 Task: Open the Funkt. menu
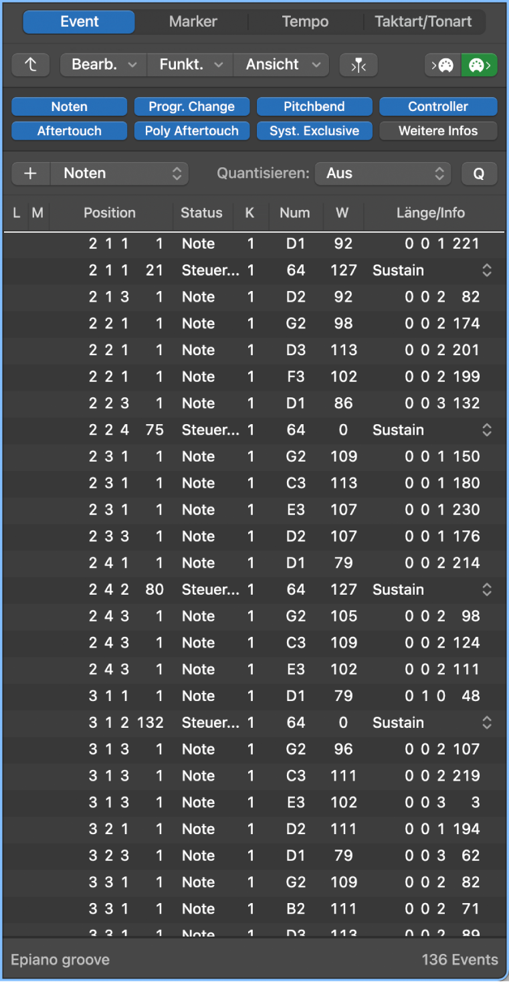[x=191, y=65]
